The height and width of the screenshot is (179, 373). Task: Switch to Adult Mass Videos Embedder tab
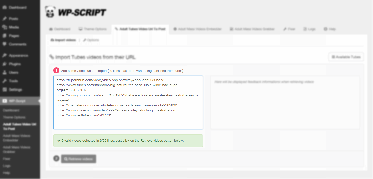pos(198,29)
